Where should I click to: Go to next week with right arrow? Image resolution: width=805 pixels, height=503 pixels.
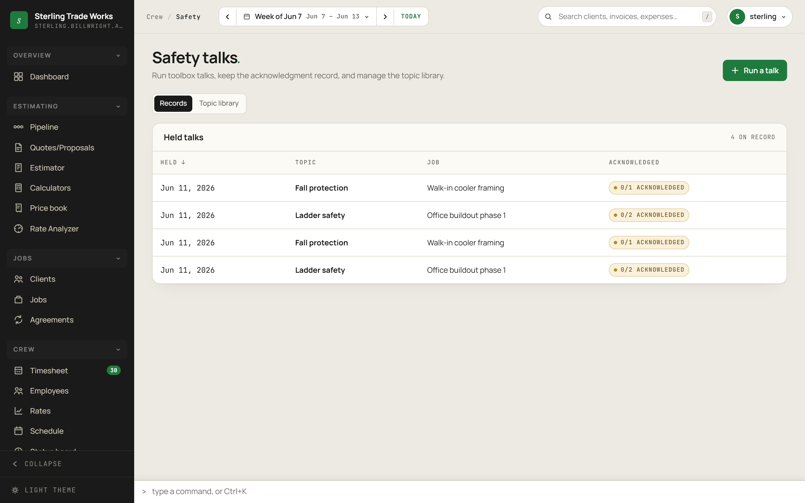[385, 17]
